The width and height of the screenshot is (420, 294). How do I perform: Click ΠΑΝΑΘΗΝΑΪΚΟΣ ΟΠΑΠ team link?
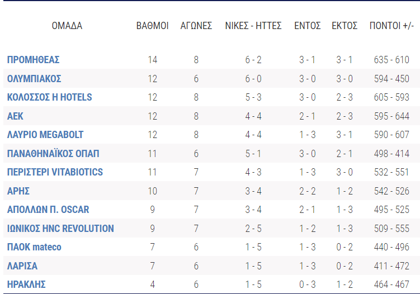coord(53,154)
